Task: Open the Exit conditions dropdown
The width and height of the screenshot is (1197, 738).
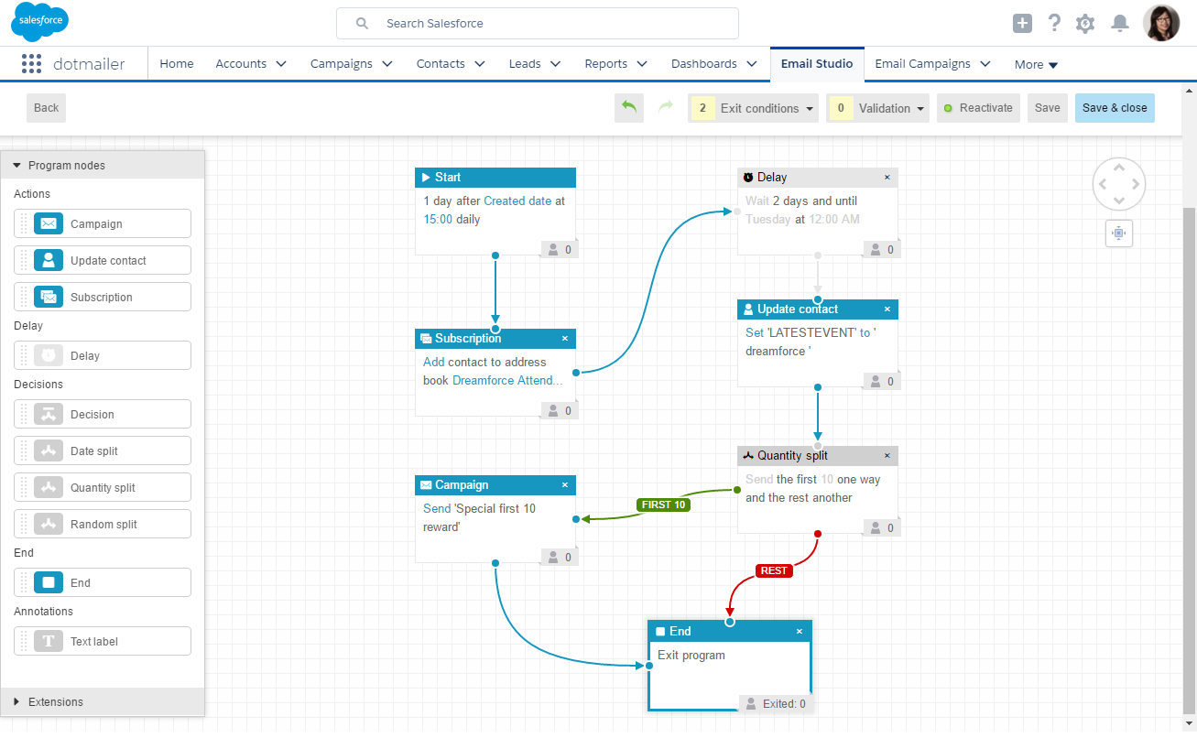Action: (x=753, y=108)
